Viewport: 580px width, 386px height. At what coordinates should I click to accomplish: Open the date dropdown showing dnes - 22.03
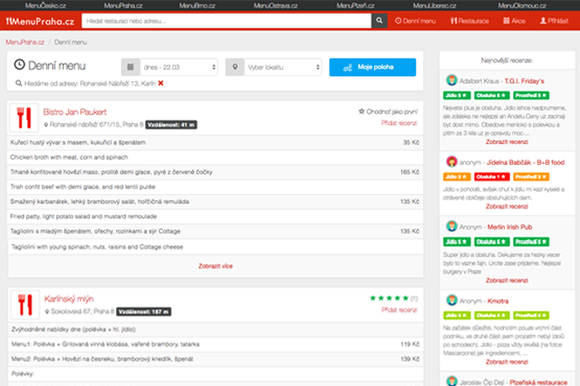(x=179, y=67)
